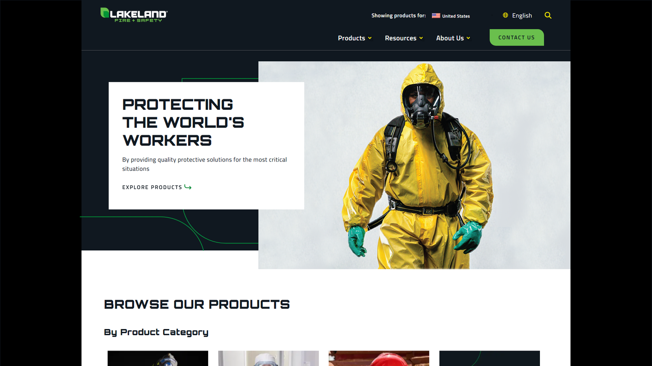Viewport: 652px width, 366px height.
Task: Open the About Us menu item
Action: click(450, 38)
